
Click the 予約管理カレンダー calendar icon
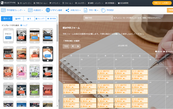(3, 10)
